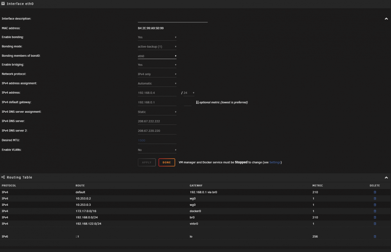Screen dimensions: 391x252
Task: Click the lo gateway cell
Action: tap(191, 236)
